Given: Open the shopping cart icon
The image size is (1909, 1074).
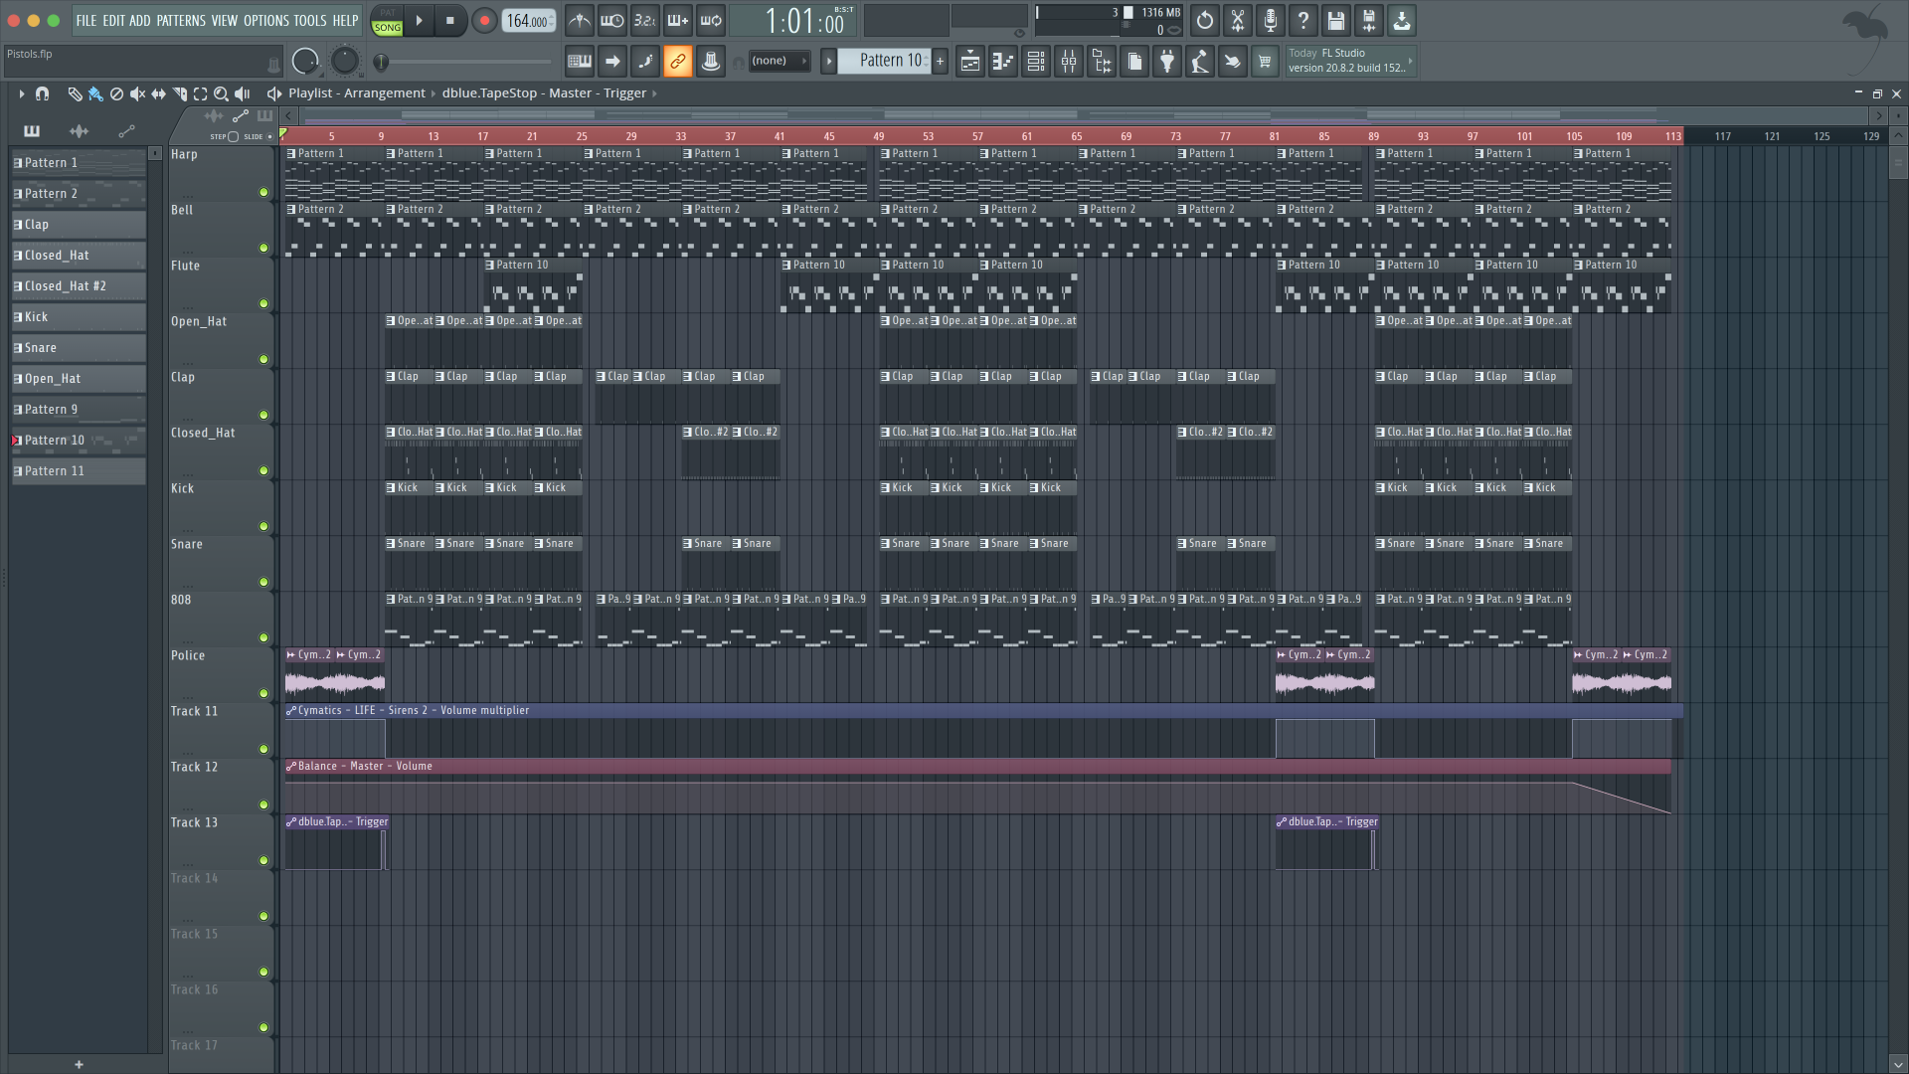Looking at the screenshot, I should [1265, 62].
